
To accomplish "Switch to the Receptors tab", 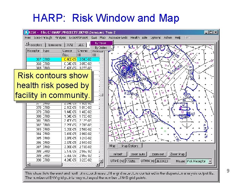I will [x=36, y=45].
